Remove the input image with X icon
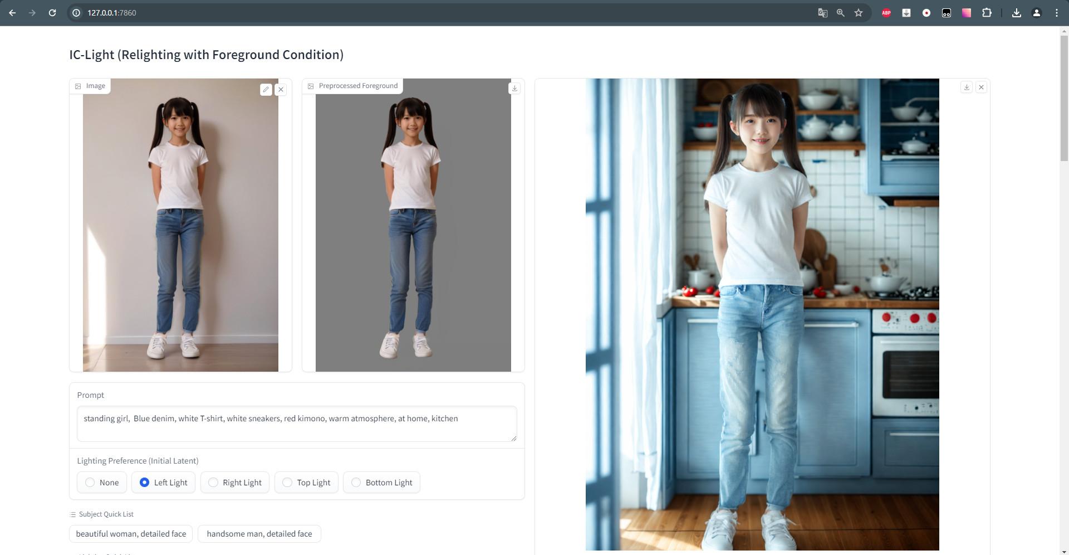Image resolution: width=1069 pixels, height=555 pixels. coord(281,89)
